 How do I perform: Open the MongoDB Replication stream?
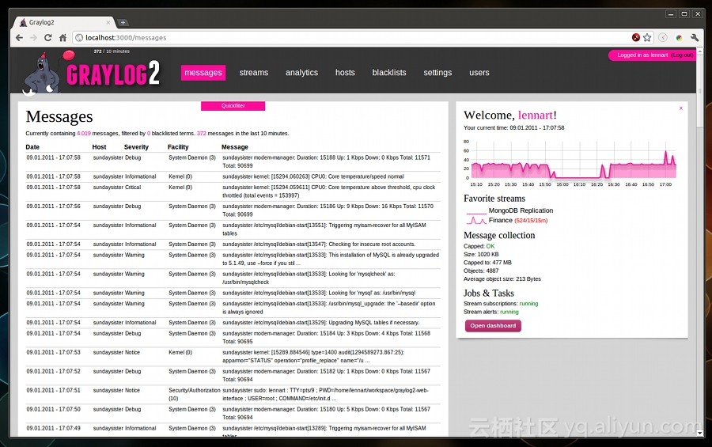[521, 210]
